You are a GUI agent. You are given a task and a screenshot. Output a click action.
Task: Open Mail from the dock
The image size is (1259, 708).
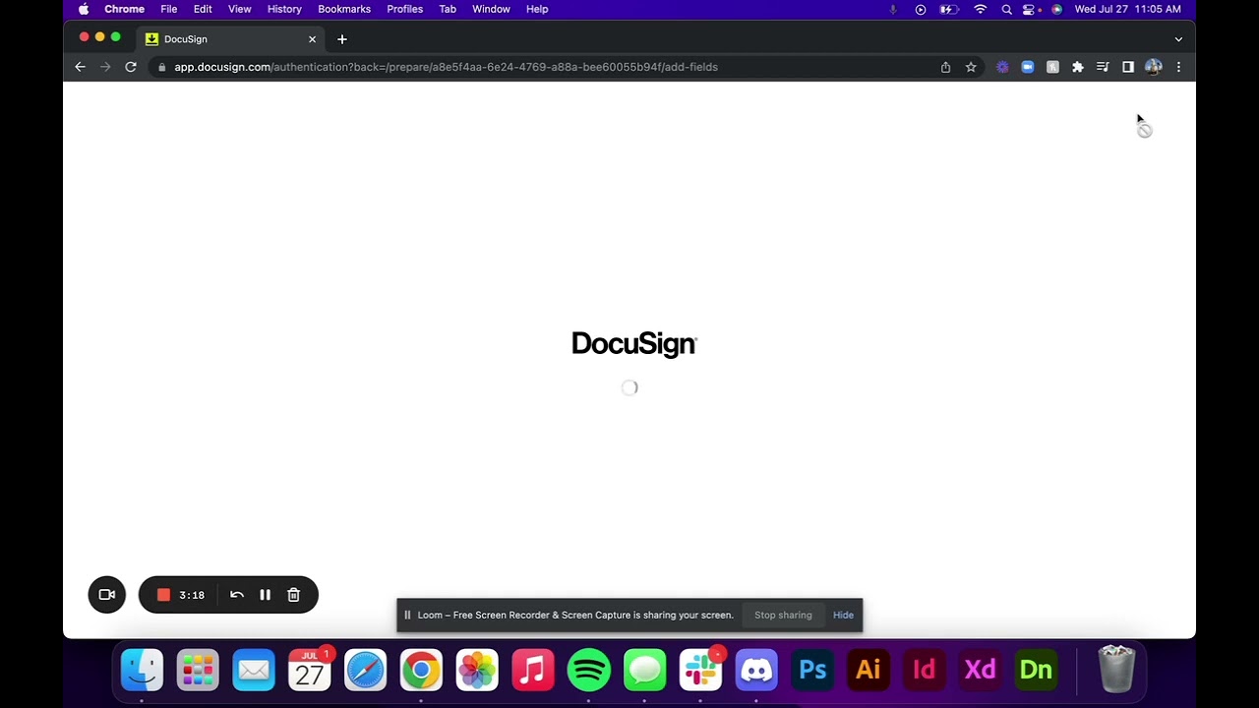tap(254, 671)
